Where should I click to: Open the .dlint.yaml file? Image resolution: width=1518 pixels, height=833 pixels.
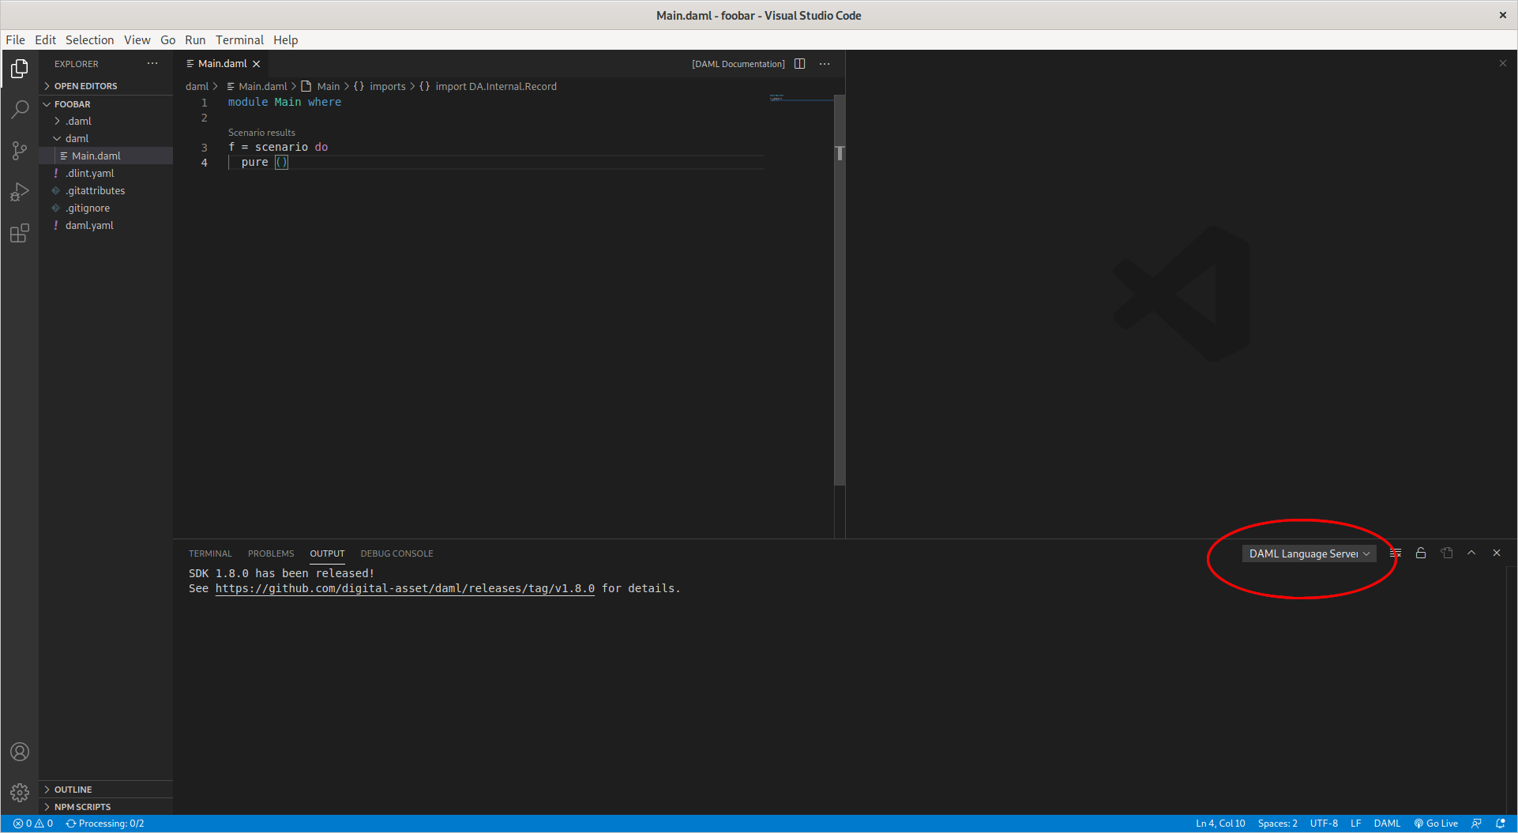click(106, 173)
